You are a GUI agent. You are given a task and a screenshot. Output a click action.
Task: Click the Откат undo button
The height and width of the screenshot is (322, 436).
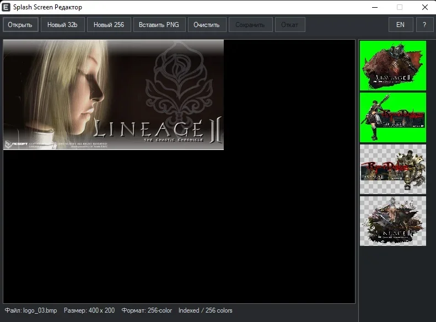[290, 25]
